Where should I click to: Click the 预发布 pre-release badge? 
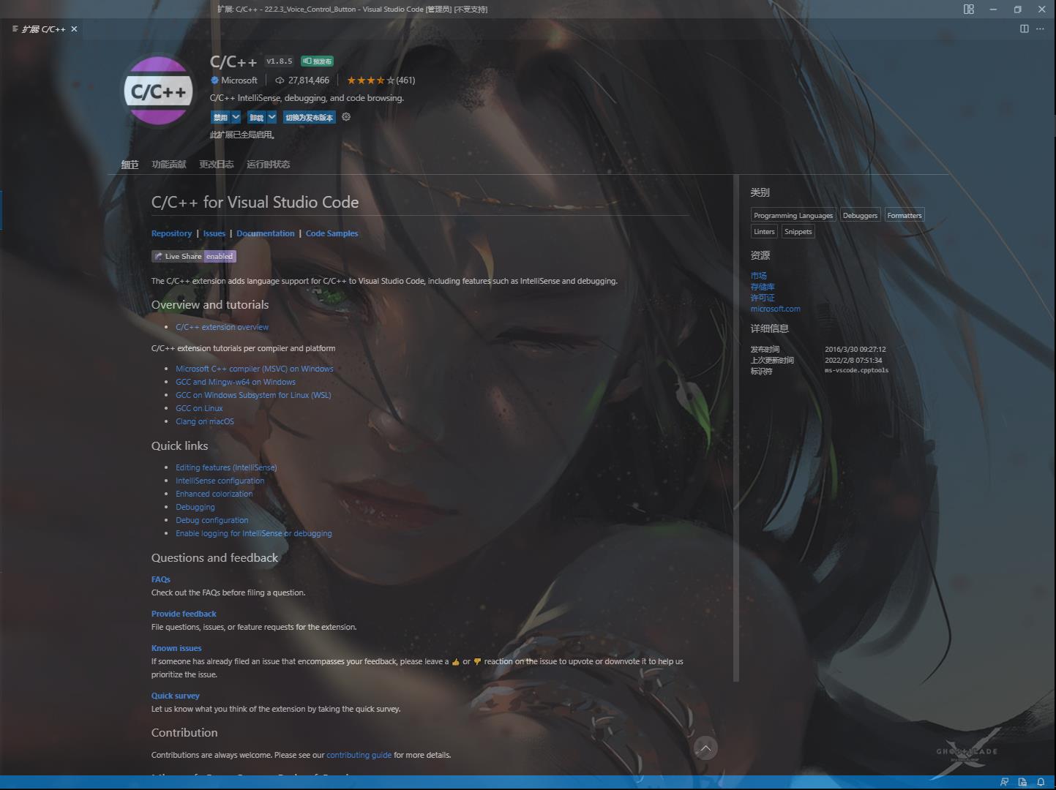click(318, 61)
